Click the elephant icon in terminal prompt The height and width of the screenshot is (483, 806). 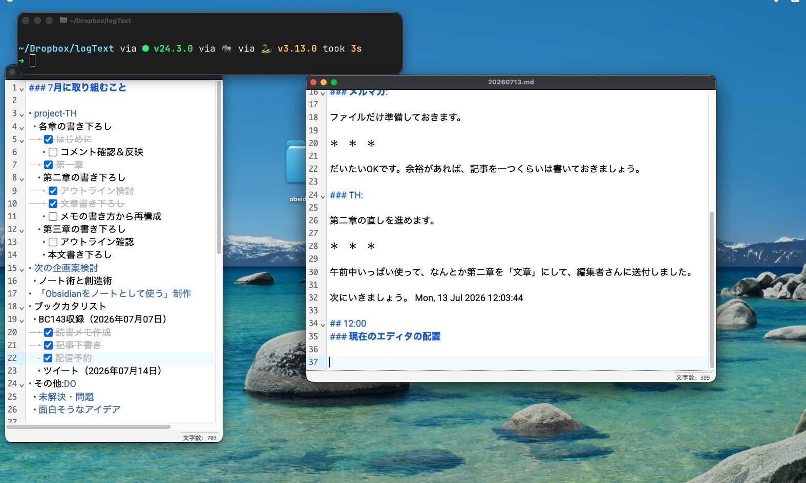tap(227, 49)
